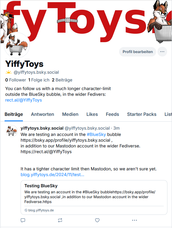The image size is (172, 228).
Task: Click the reply speech bubble icon
Action: pyautogui.click(x=23, y=220)
